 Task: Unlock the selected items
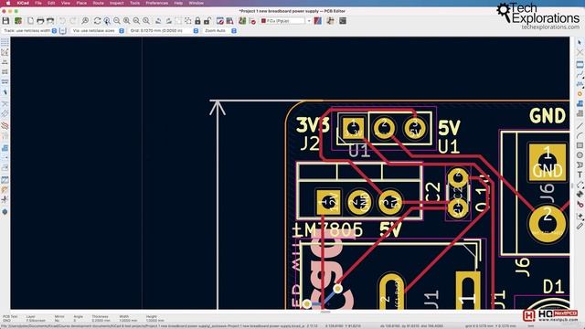[x=207, y=21]
